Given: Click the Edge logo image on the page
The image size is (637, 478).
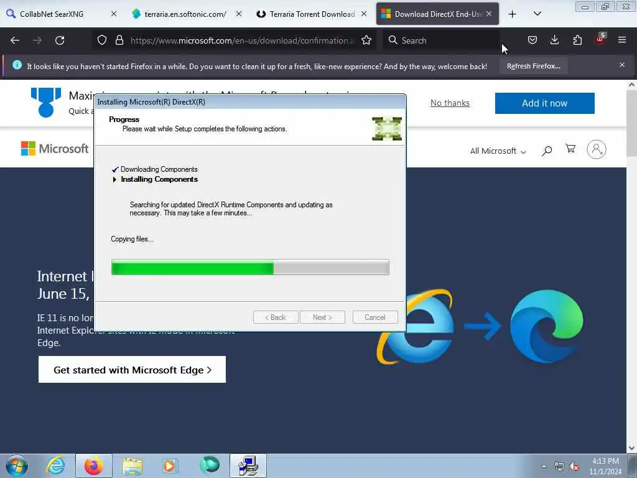Looking at the screenshot, I should tap(546, 326).
